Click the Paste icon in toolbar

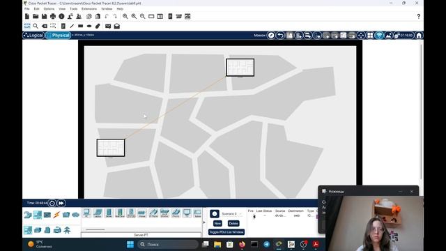pos(98,17)
